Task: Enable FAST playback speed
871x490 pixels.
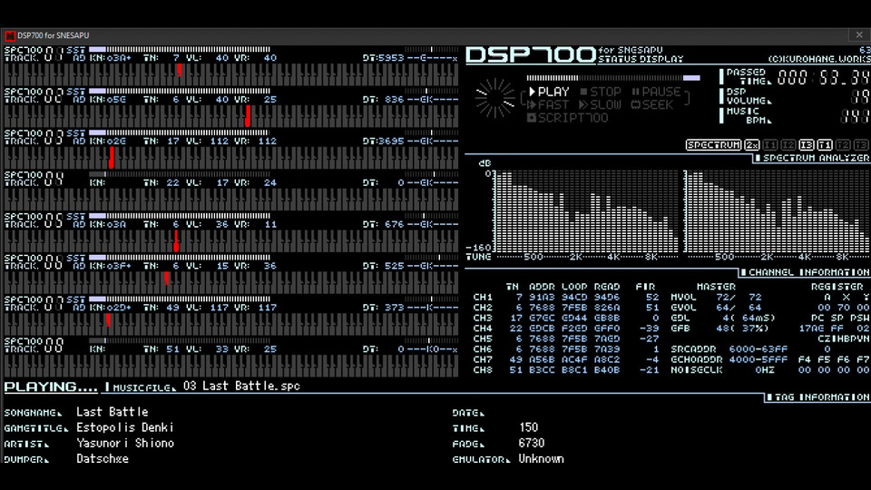Action: 548,104
